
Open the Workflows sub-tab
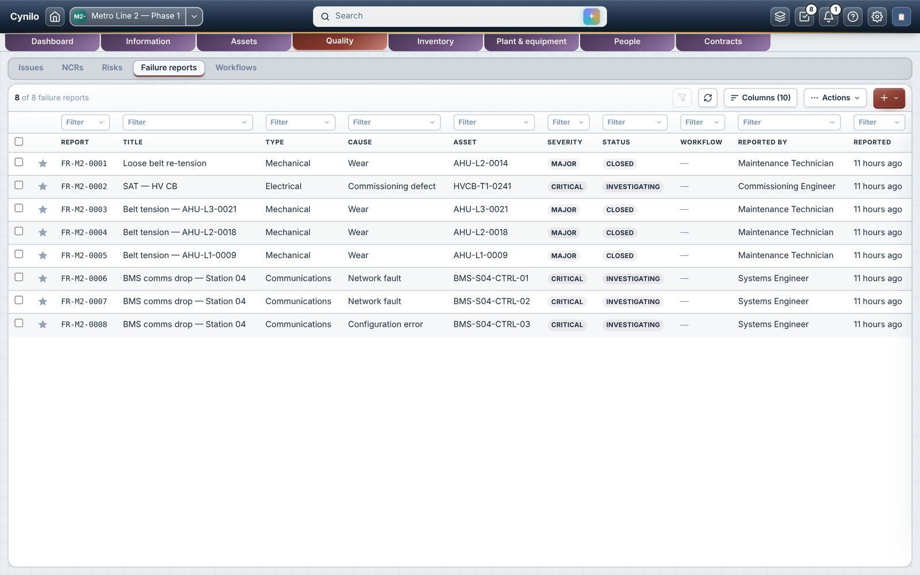click(x=236, y=68)
